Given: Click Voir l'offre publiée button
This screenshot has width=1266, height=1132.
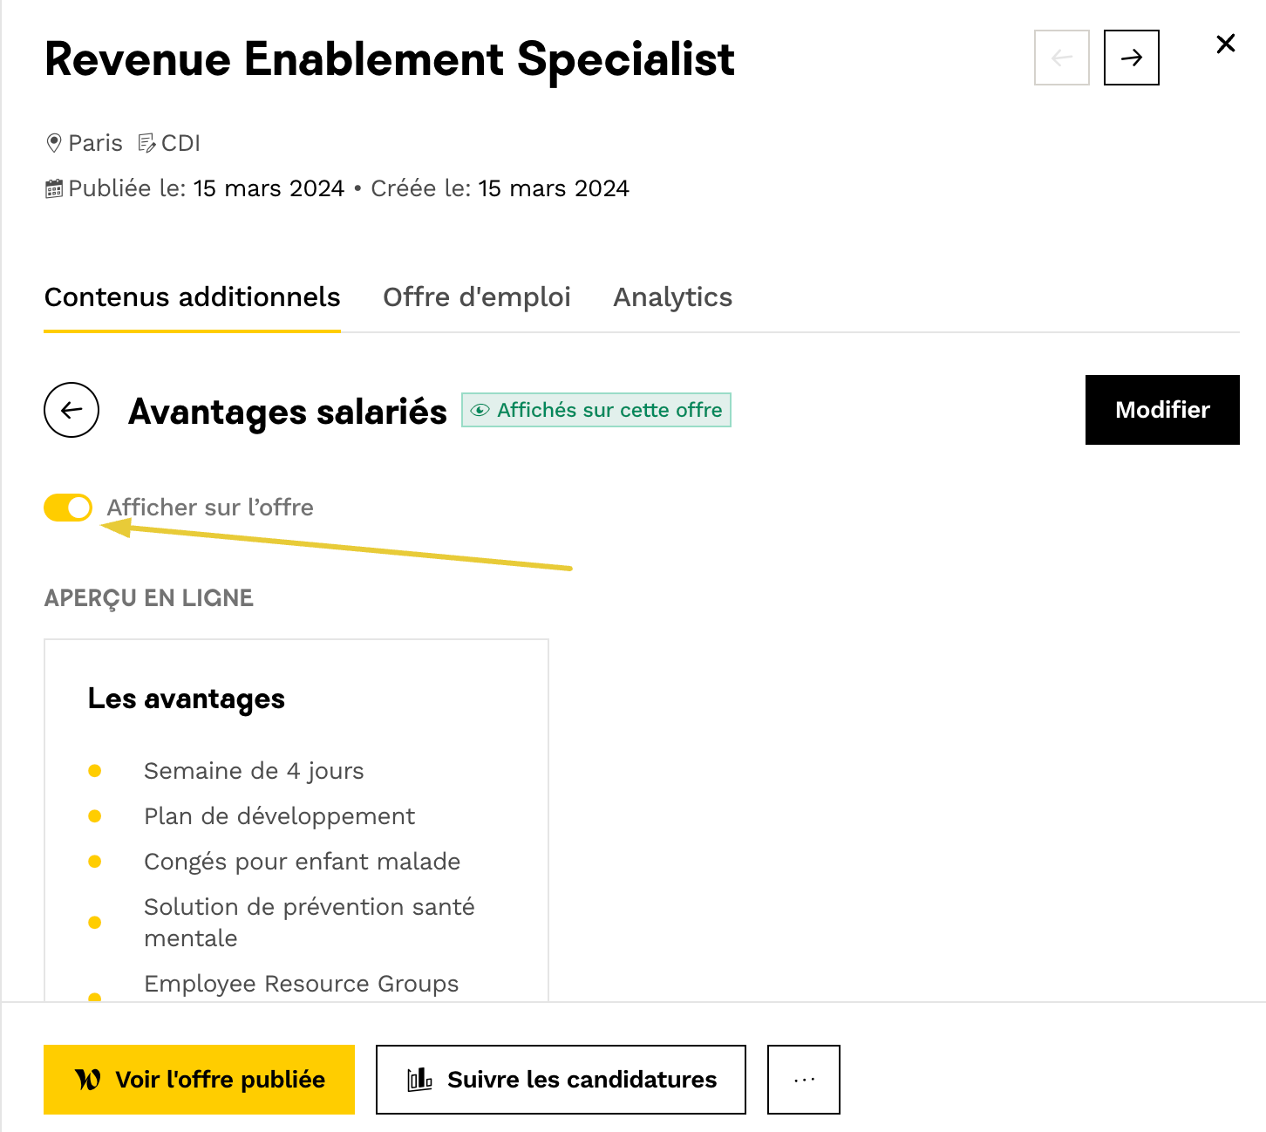Looking at the screenshot, I should [199, 1080].
